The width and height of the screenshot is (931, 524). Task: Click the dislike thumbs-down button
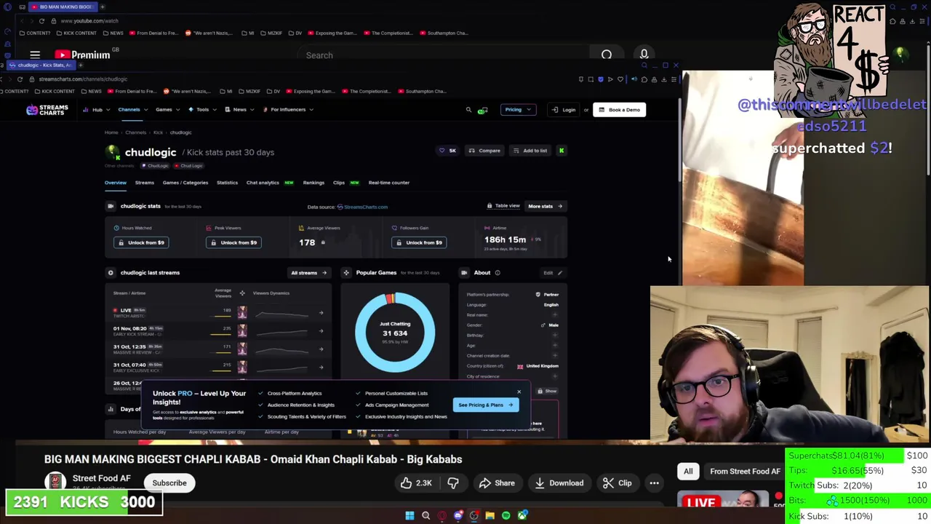[x=453, y=483]
